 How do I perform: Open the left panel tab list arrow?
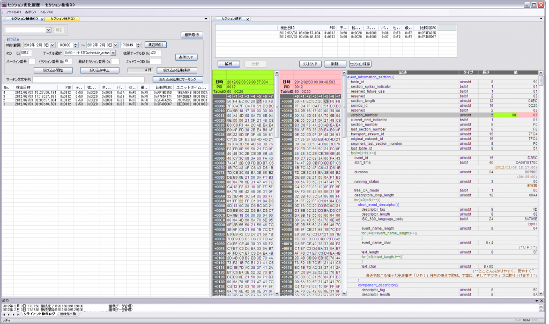click(x=206, y=19)
